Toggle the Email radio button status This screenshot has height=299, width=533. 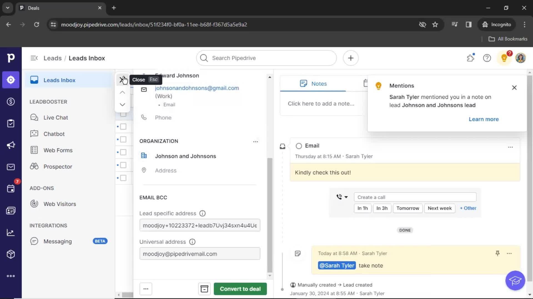point(299,146)
